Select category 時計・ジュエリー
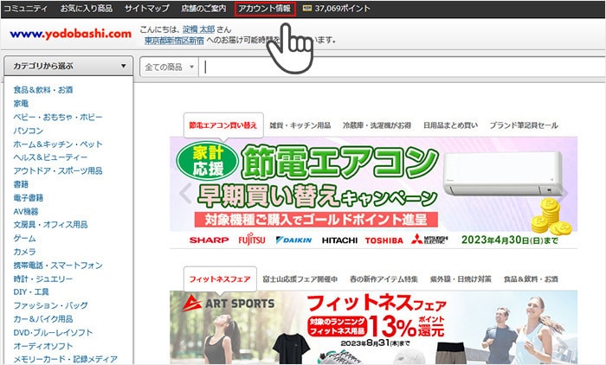 coord(43,279)
